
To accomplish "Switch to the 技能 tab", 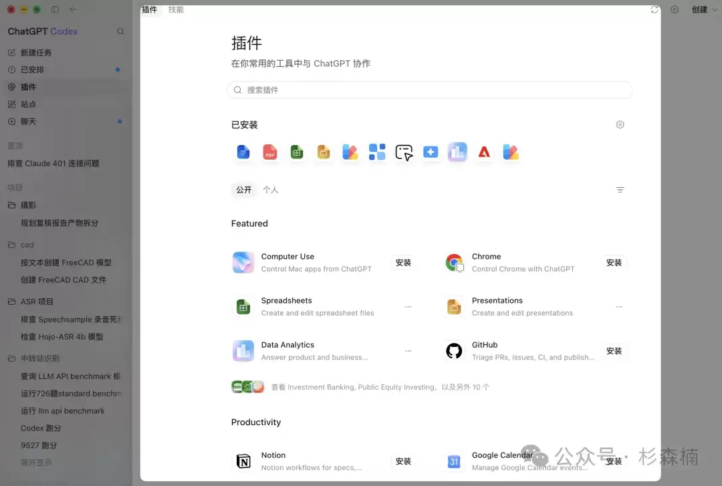I will 176,9.
